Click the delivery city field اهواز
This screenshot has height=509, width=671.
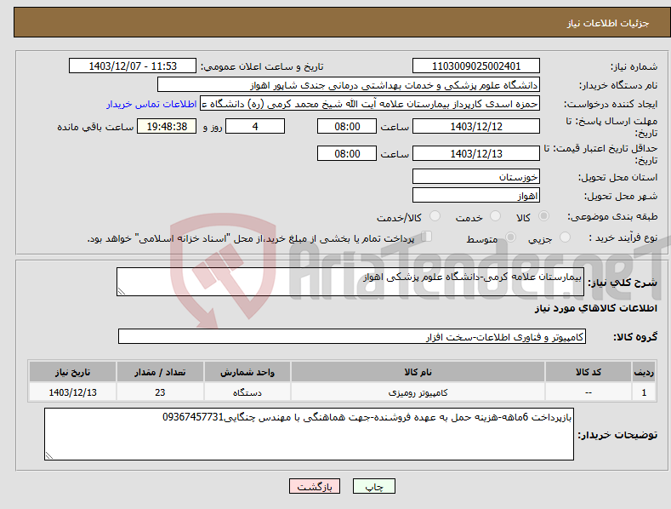tap(476, 196)
